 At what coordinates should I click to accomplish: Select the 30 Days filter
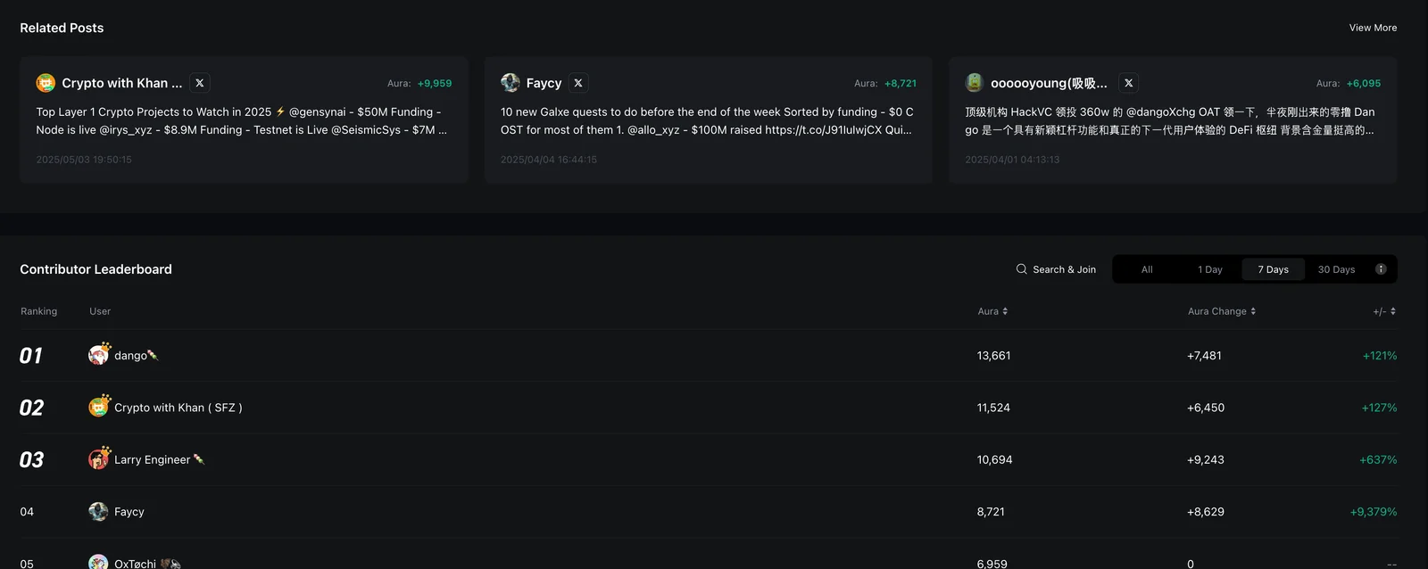click(1336, 269)
